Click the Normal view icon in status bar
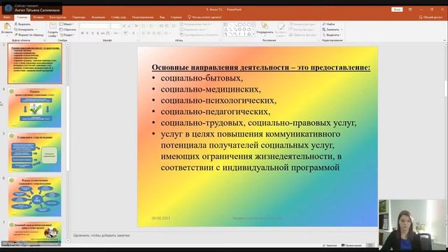This screenshot has height=252, width=448. click(370, 245)
